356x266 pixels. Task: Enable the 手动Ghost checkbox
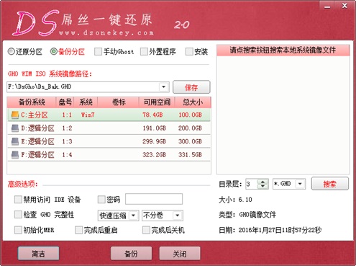[98, 51]
